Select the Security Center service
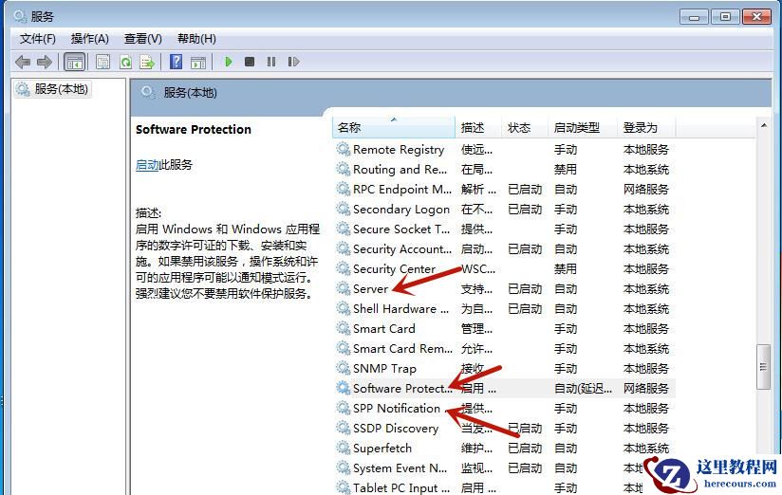This screenshot has height=495, width=782. point(394,269)
